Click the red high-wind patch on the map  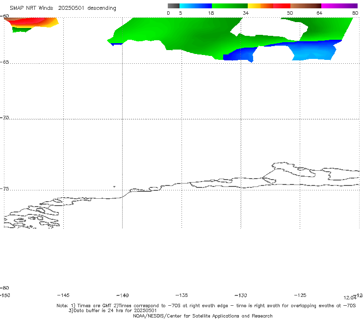tap(29, 21)
